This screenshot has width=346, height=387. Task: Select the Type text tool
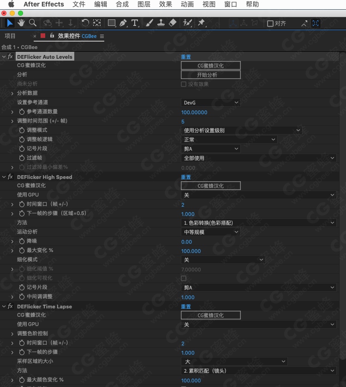135,23
